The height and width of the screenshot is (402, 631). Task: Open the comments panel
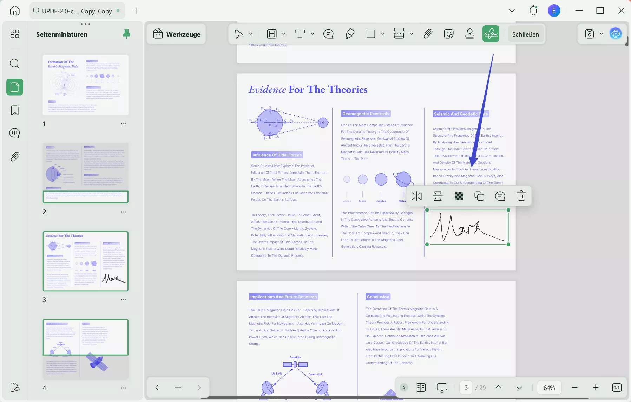15,133
